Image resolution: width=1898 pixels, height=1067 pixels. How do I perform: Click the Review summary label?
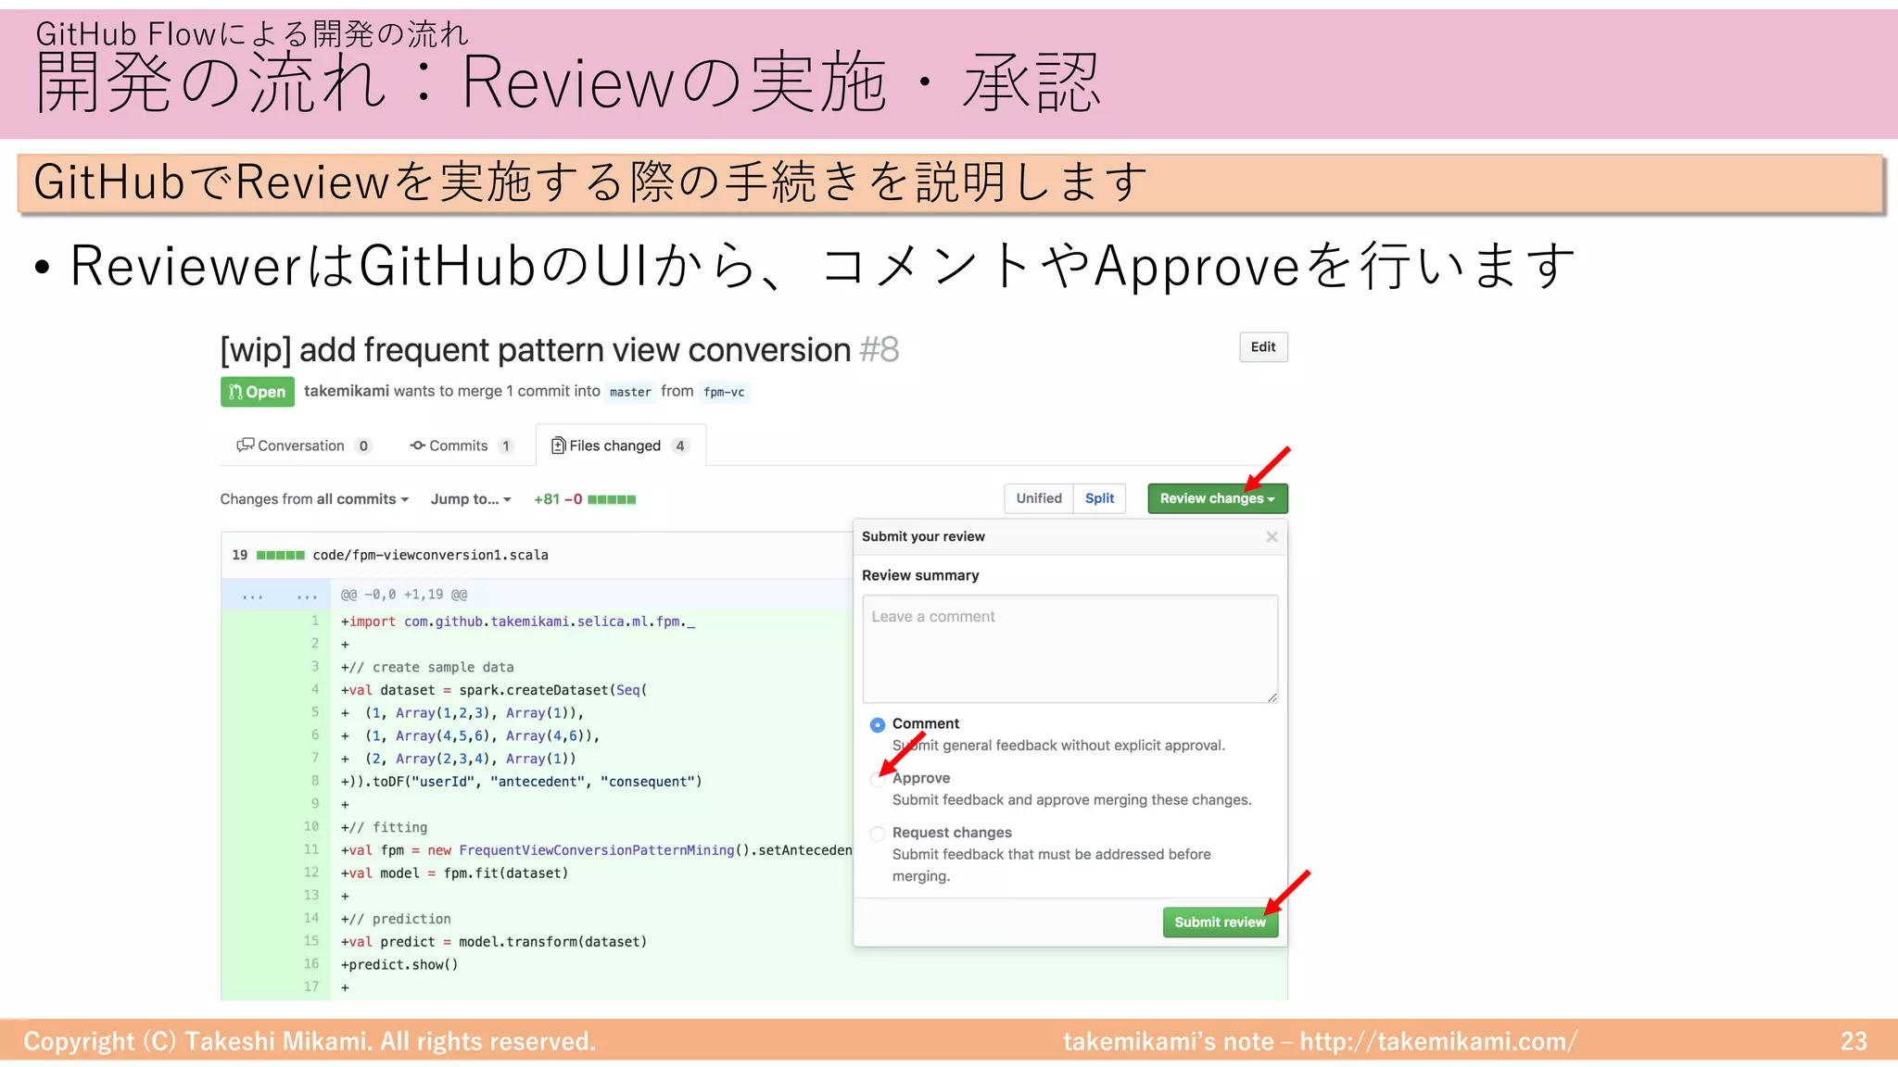coord(920,575)
